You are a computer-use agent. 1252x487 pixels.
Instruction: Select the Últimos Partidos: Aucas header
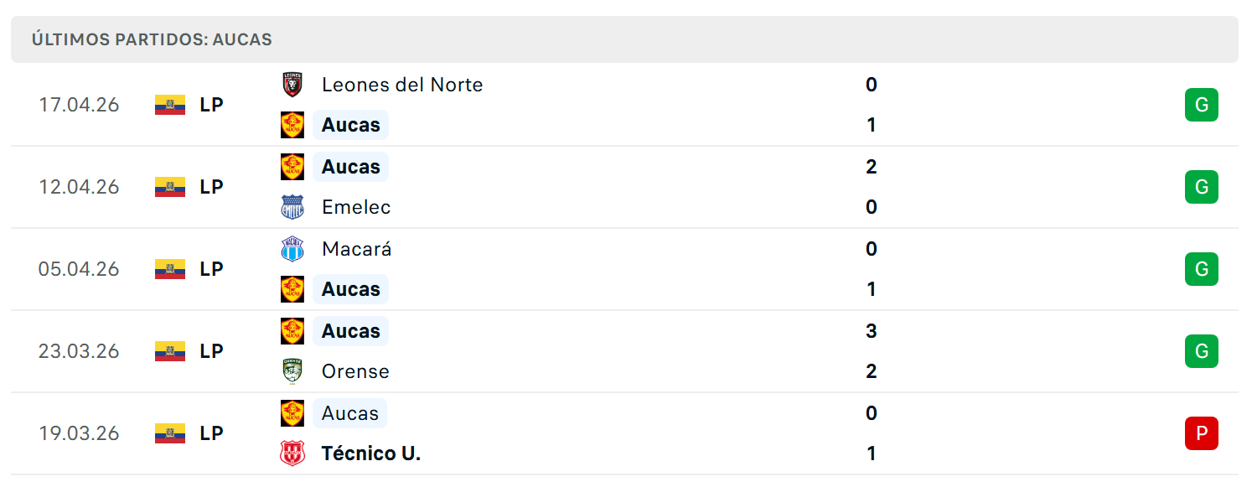coord(624,39)
